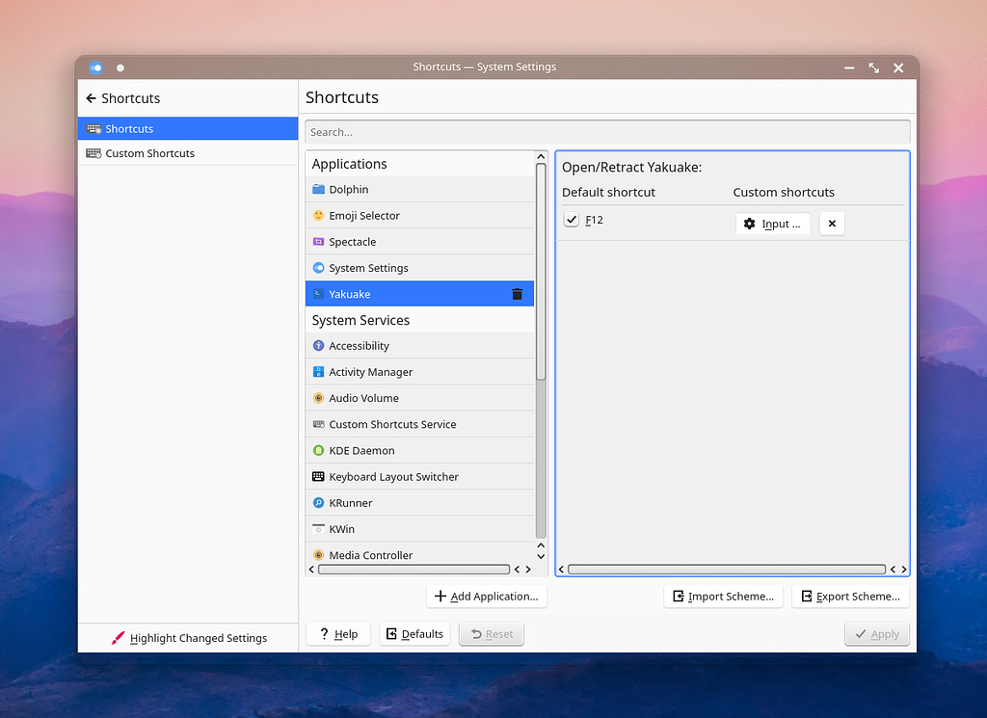Click the Keyboard Layout Switcher icon

pyautogui.click(x=319, y=476)
